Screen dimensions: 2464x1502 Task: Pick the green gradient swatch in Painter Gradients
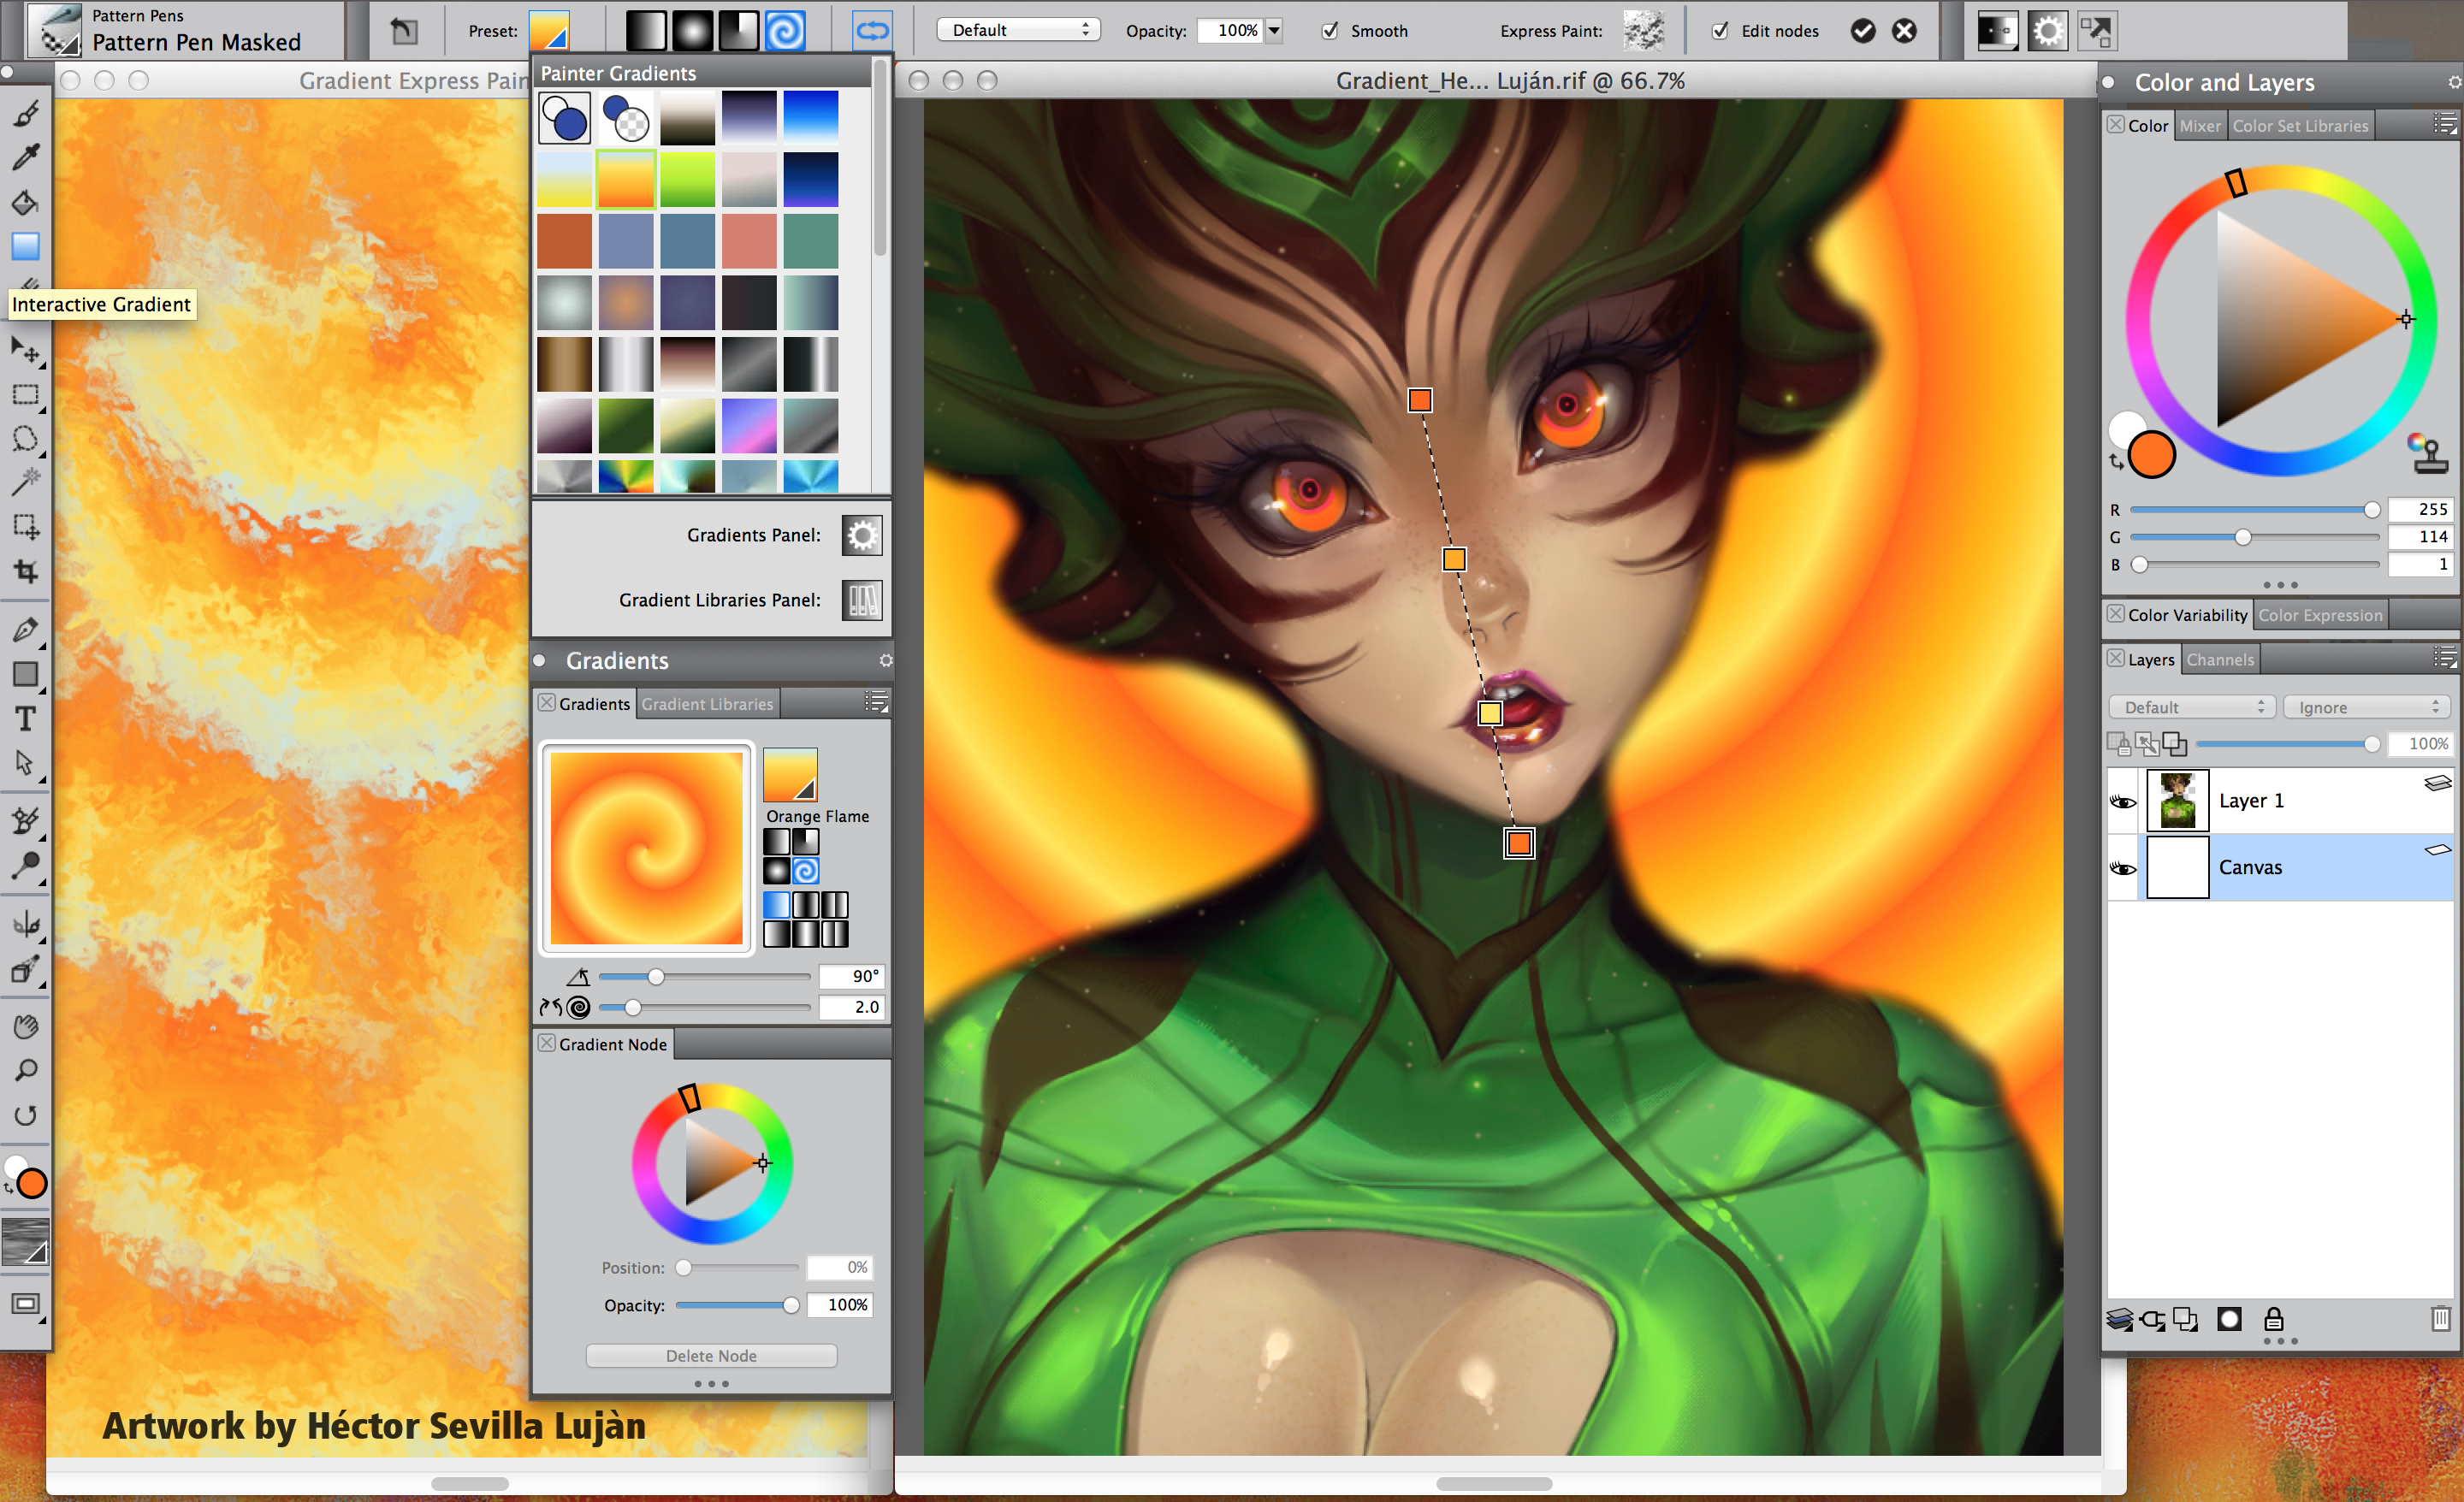tap(687, 180)
